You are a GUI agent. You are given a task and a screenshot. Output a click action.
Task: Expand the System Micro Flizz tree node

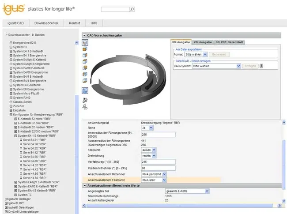point(11,94)
